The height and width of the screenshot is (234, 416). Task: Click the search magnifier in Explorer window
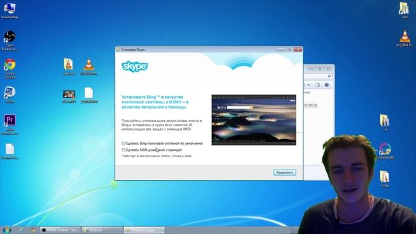pos(329,76)
